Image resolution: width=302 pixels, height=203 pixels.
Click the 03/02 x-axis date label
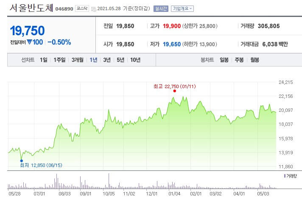[x=215, y=194]
